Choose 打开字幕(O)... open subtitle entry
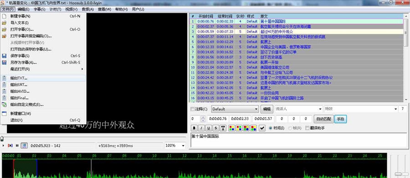This screenshot has width=410, height=178. pos(43,29)
